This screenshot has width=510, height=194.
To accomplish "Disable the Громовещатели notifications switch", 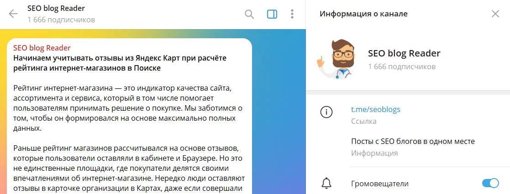I will tap(490, 183).
